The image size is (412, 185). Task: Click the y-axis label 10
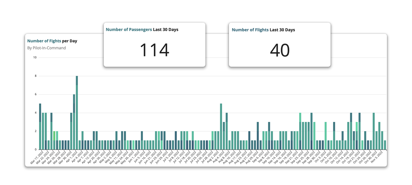coord(35,57)
